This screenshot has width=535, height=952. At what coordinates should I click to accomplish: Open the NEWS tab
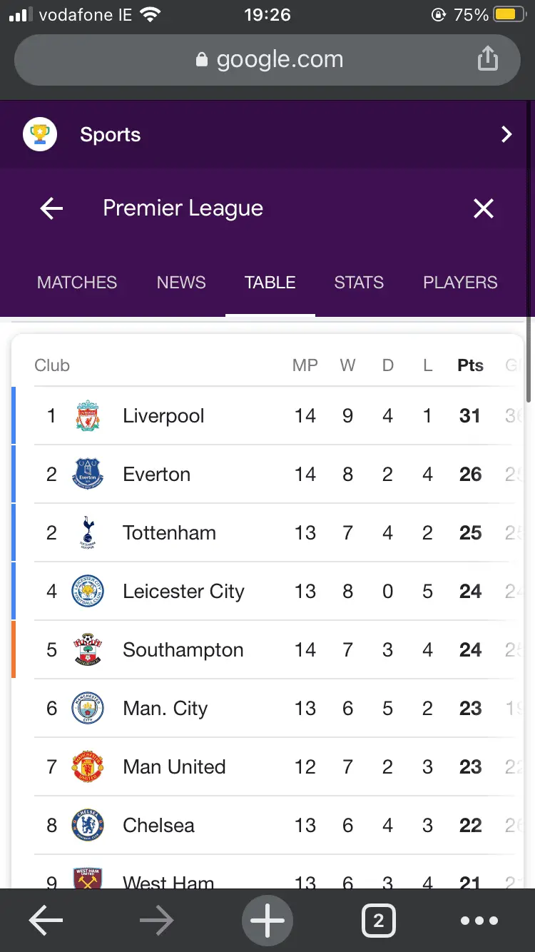181,283
